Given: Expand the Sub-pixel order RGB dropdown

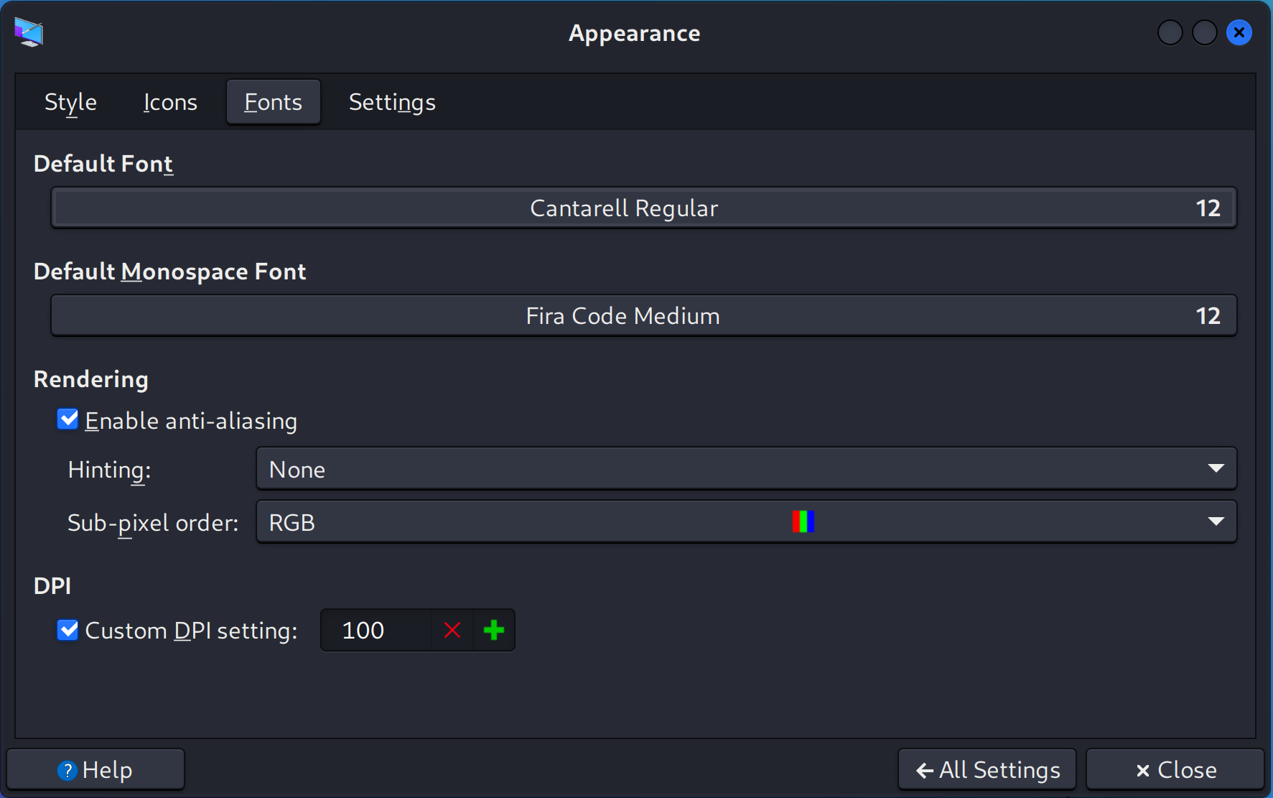Looking at the screenshot, I should pos(746,522).
